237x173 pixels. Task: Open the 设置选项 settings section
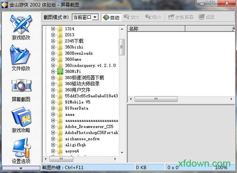[x=21, y=151]
